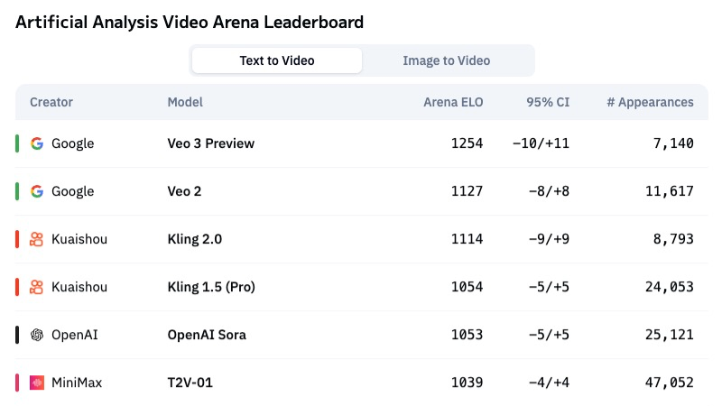Click the OpenAI logo icon
The image size is (722, 406).
point(37,335)
